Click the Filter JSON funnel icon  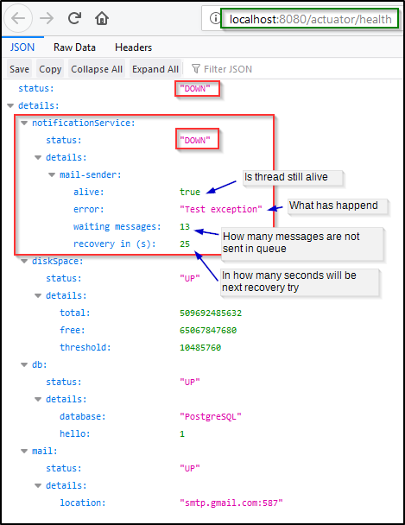click(x=196, y=69)
